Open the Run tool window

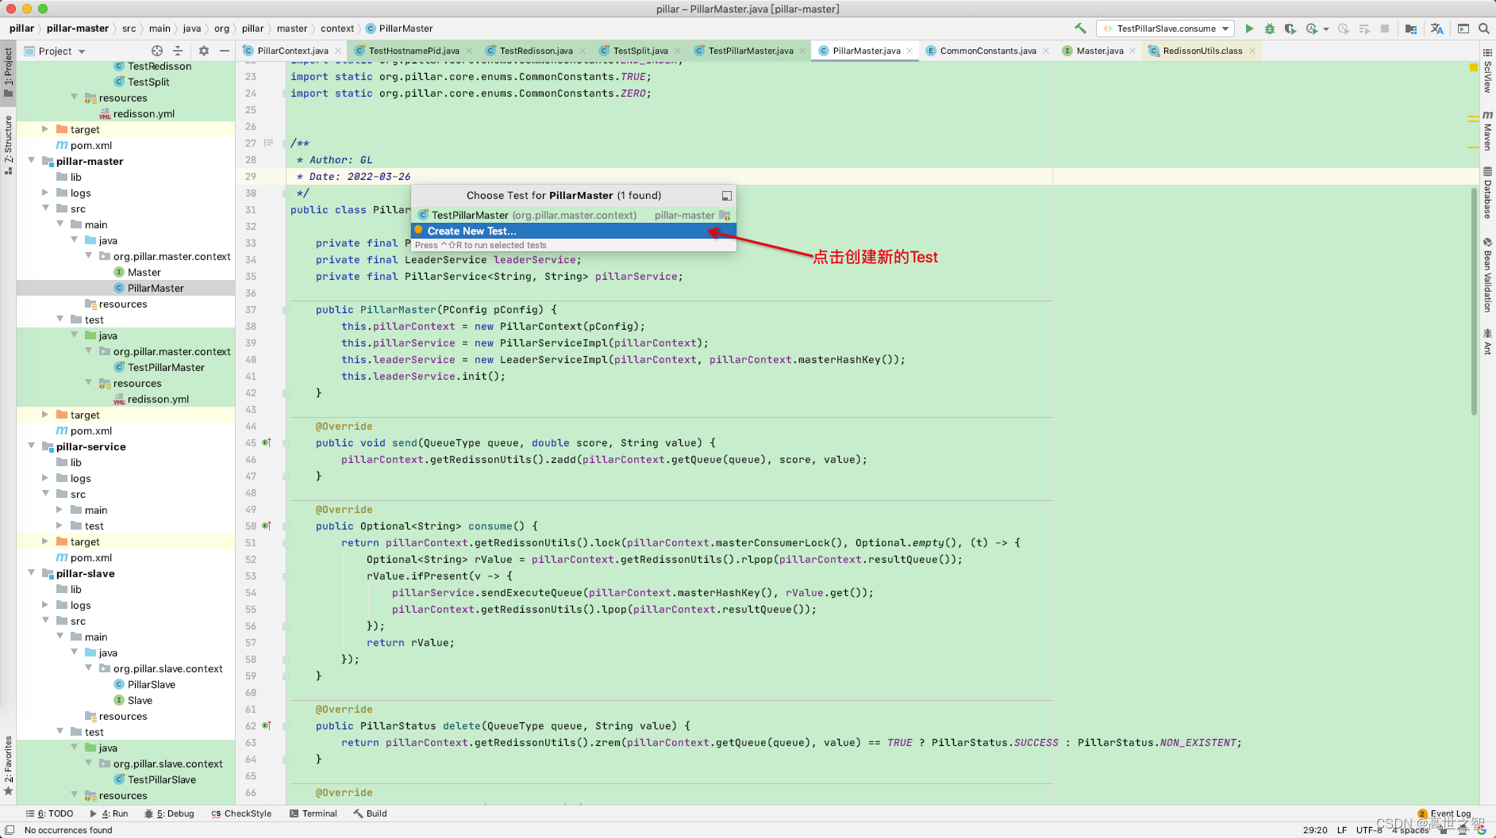coord(109,813)
